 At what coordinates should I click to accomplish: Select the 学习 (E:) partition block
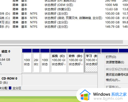91,61
